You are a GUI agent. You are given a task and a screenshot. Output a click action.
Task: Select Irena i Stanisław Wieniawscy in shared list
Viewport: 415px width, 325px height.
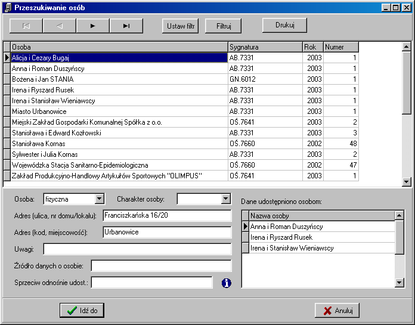pyautogui.click(x=322, y=248)
